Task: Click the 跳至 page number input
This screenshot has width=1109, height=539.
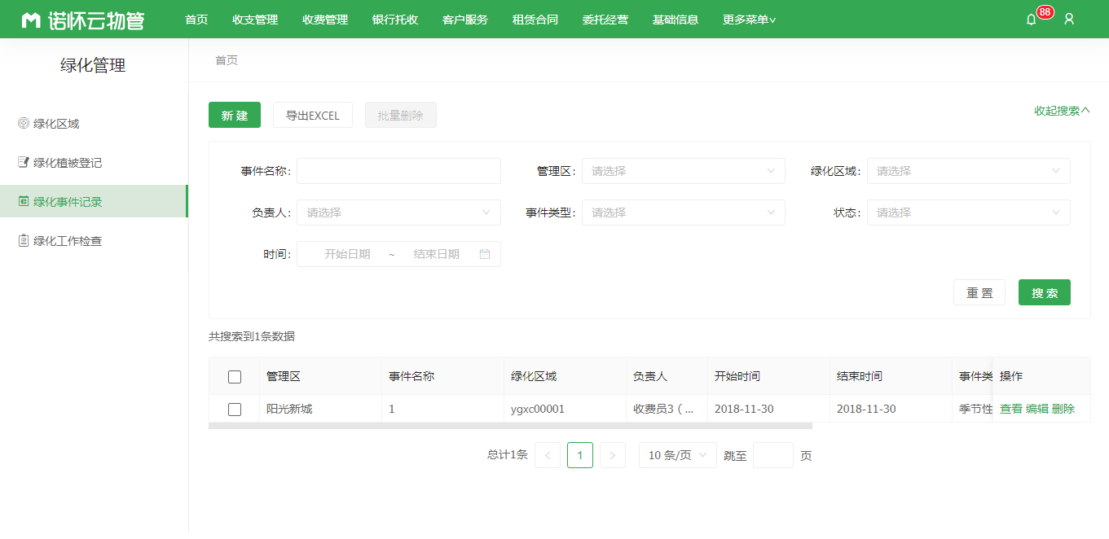Action: tap(773, 455)
